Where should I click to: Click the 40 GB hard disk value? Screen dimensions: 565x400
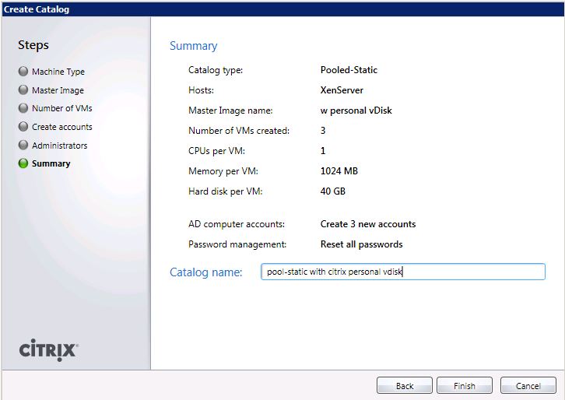tap(332, 191)
